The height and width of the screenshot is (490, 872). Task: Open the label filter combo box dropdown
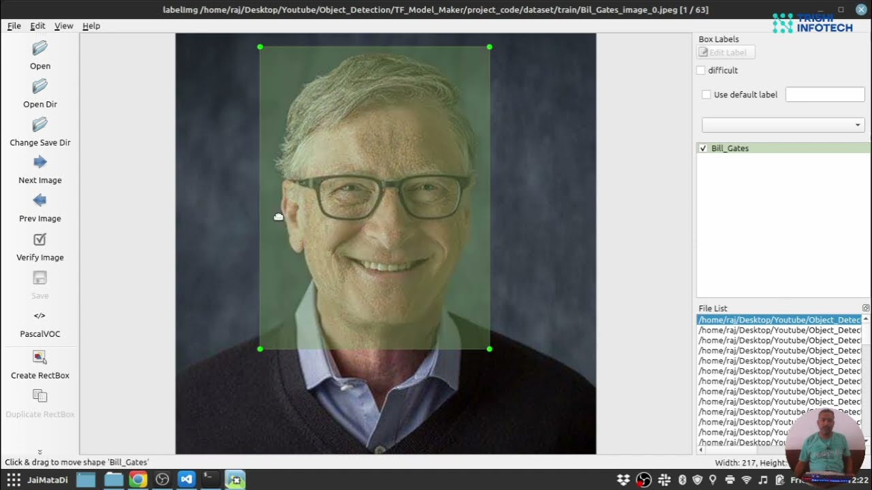click(x=783, y=125)
